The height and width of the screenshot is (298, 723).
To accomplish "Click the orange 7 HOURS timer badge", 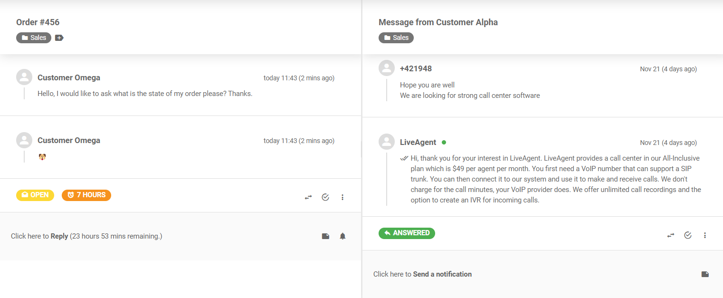I will pos(86,195).
